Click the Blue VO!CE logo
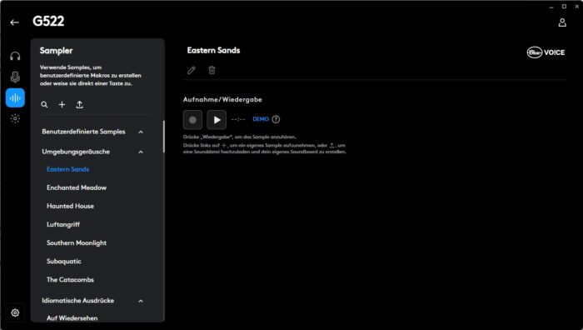Screen dimensions: 583x330 pos(546,52)
